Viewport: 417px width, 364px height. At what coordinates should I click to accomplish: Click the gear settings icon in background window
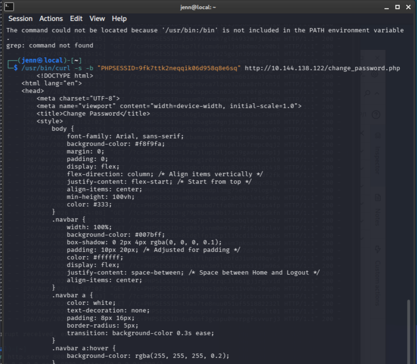coord(375,74)
